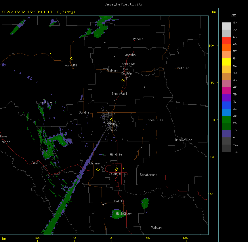Click the Vulcan label
Image resolution: width=248 pixels, height=242 pixels.
[157, 228]
